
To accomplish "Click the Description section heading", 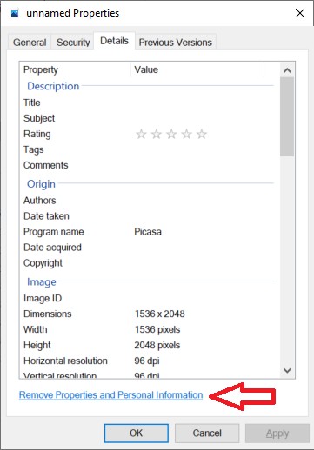I will click(x=53, y=86).
